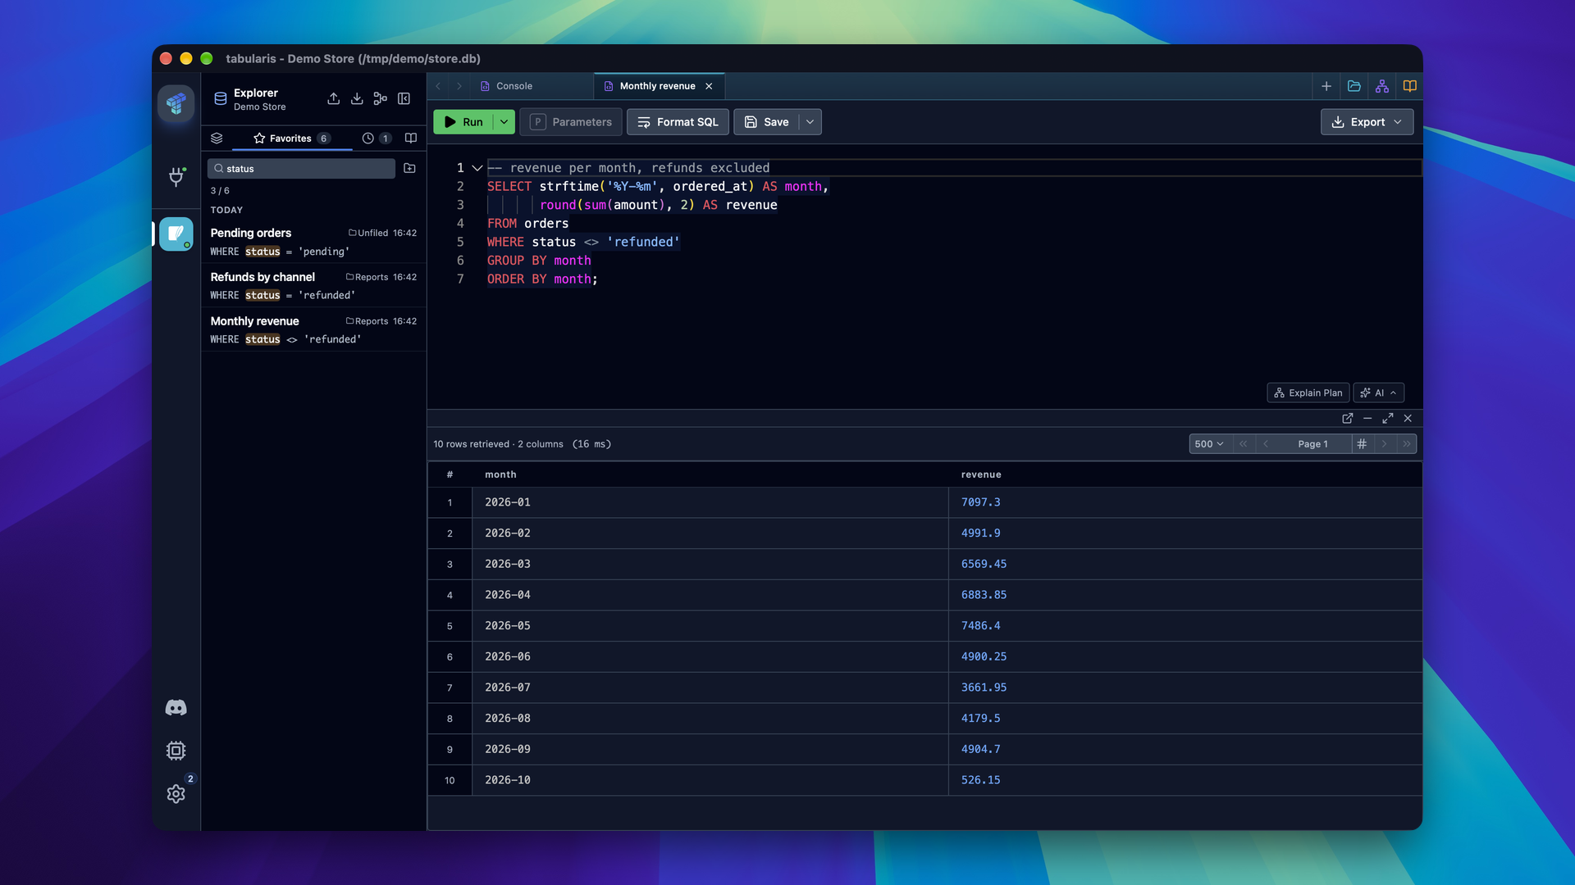Switch to the layers structure tab icon
The height and width of the screenshot is (885, 1575).
tap(217, 138)
